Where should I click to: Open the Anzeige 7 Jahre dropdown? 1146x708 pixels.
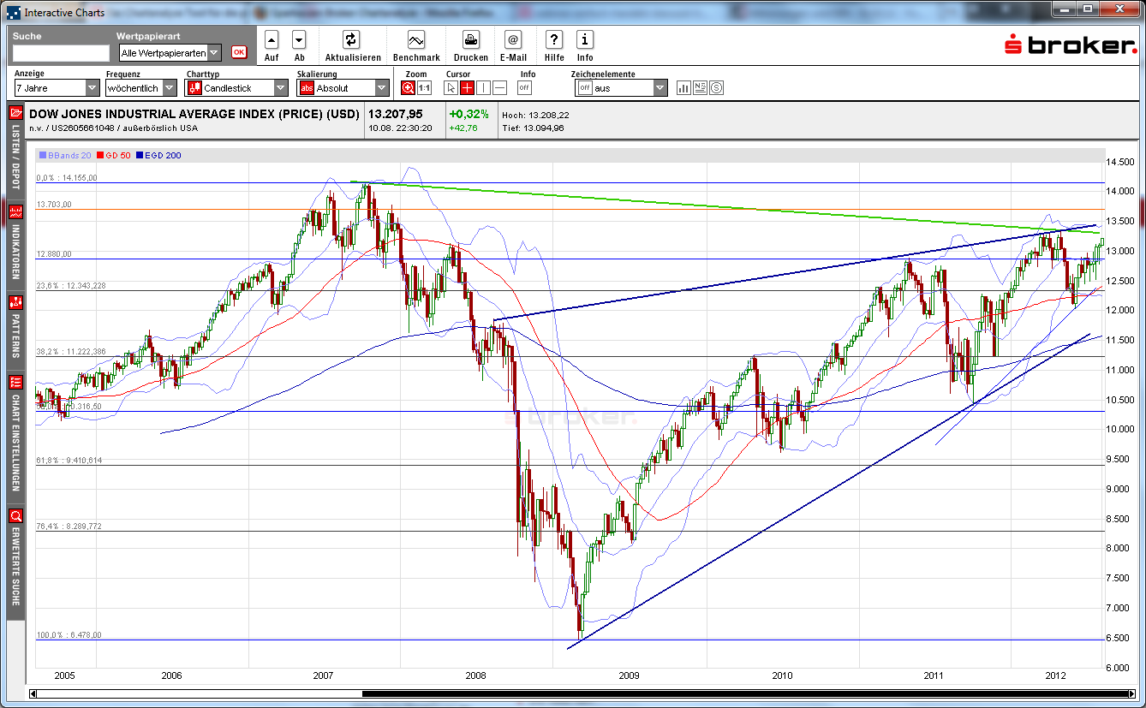91,86
